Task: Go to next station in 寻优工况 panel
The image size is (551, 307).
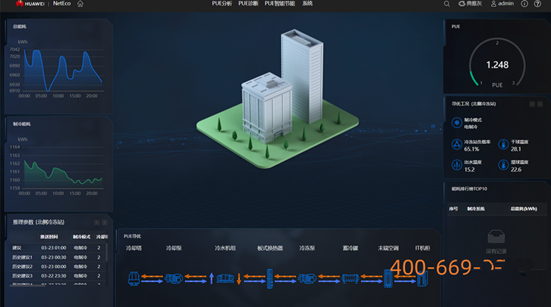Action: (540, 104)
